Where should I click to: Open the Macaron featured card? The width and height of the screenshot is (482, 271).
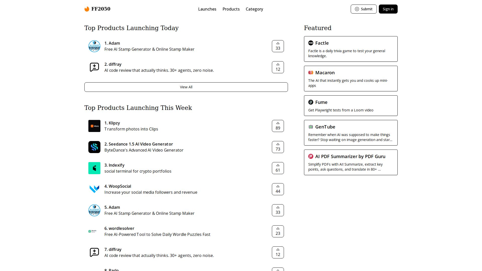click(x=350, y=79)
